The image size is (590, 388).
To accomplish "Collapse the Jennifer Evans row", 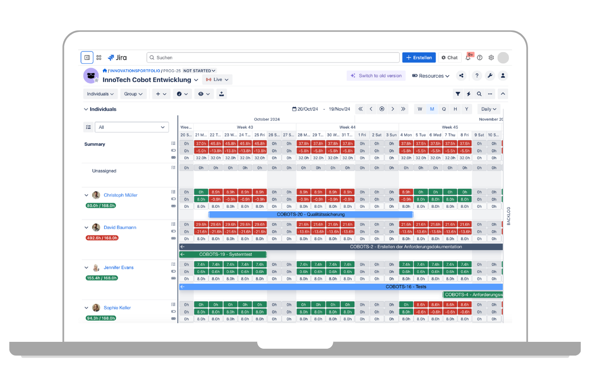I will (x=87, y=268).
